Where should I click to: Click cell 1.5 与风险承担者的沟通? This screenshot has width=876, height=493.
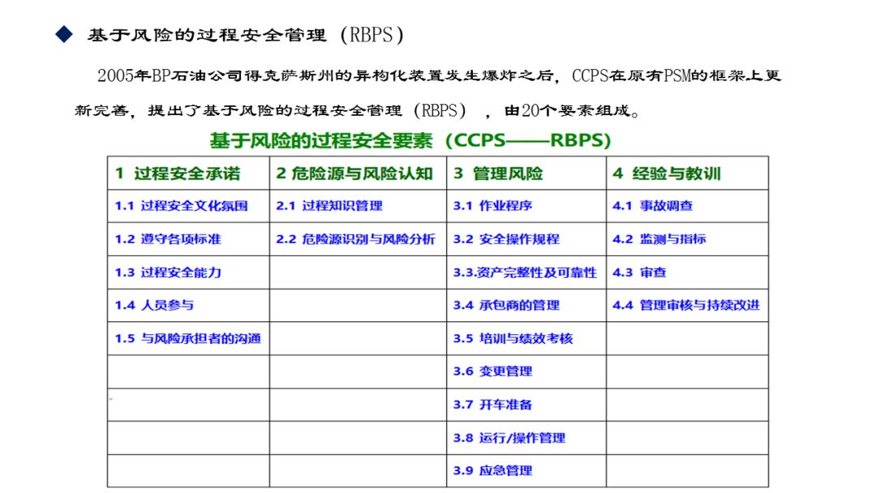click(188, 338)
